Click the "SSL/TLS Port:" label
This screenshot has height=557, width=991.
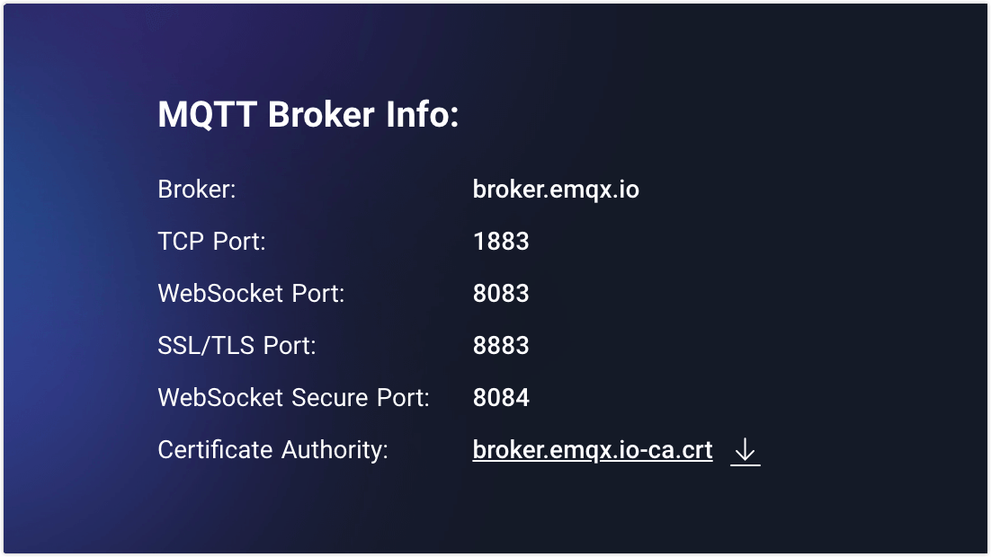point(237,346)
